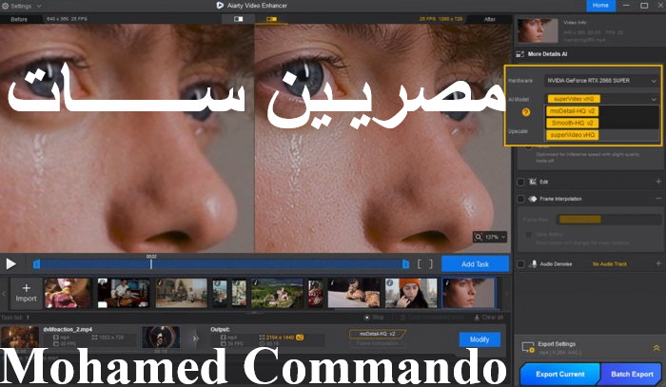666x387 pixels.
Task: Click the Import plus icon
Action: click(26, 287)
